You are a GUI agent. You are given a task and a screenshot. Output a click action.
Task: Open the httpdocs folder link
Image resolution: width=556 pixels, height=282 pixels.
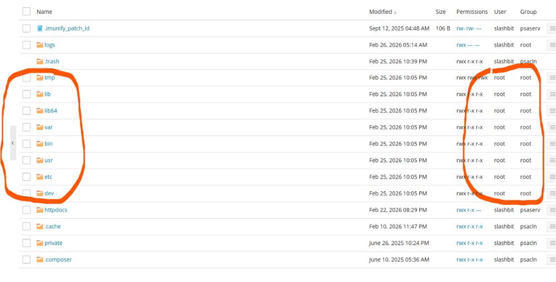(x=56, y=210)
